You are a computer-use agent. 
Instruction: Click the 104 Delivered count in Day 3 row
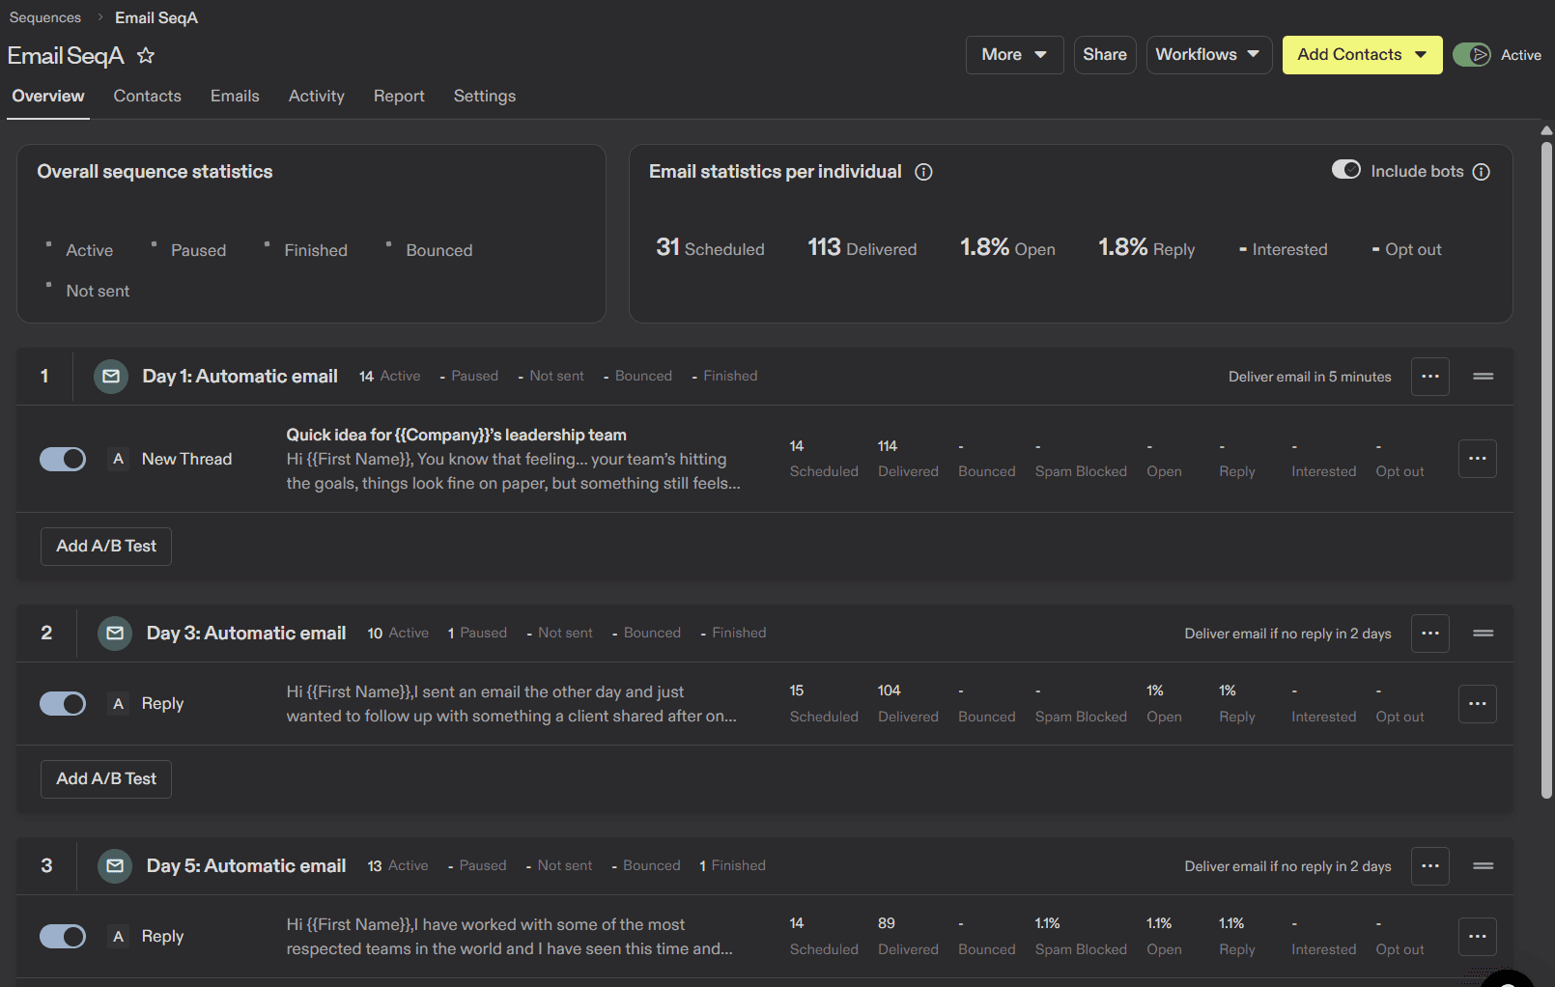pos(908,704)
